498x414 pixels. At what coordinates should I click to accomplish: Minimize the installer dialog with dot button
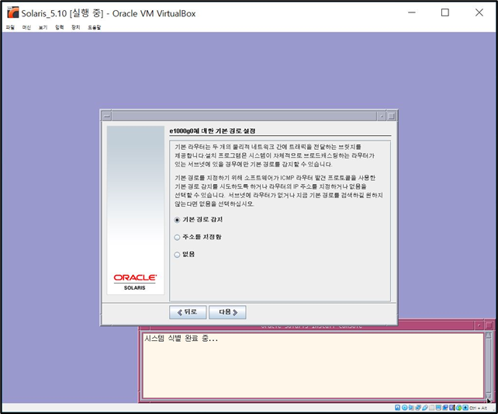click(382, 116)
